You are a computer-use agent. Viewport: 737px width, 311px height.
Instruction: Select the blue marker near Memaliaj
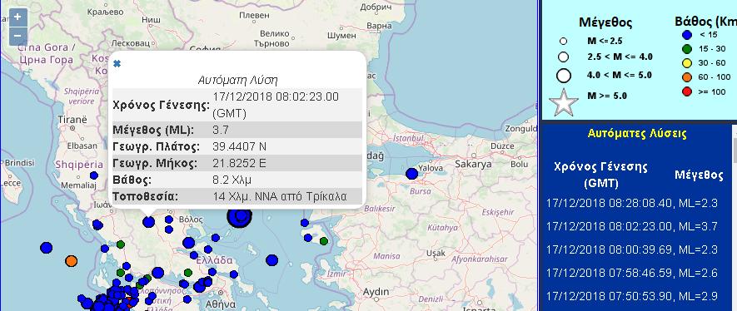[94, 175]
